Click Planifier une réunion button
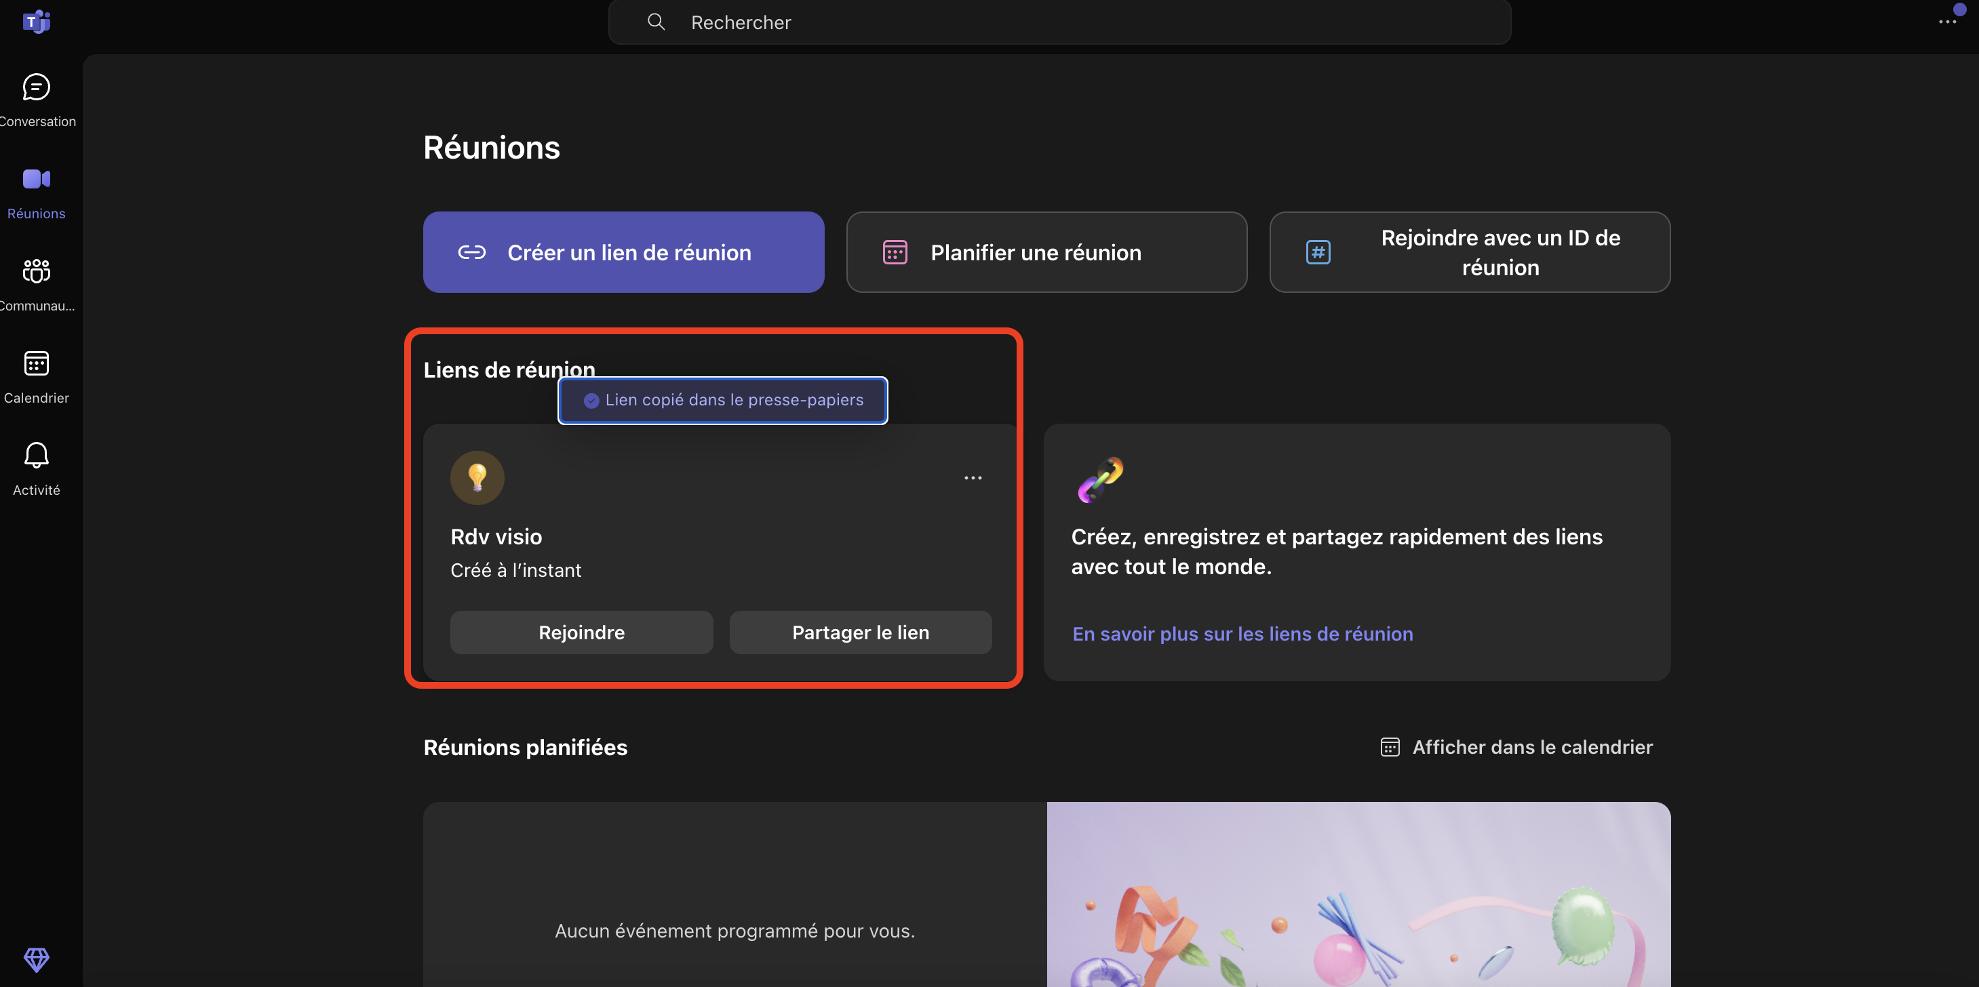The width and height of the screenshot is (1979, 987). click(1046, 252)
